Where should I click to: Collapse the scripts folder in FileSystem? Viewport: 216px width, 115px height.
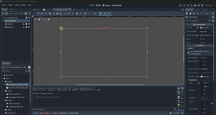[x=4, y=100]
